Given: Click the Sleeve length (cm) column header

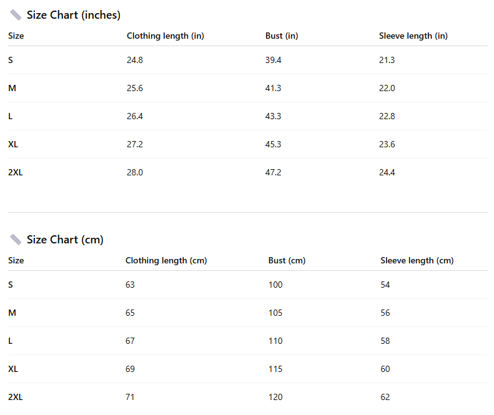Looking at the screenshot, I should pos(417,260).
